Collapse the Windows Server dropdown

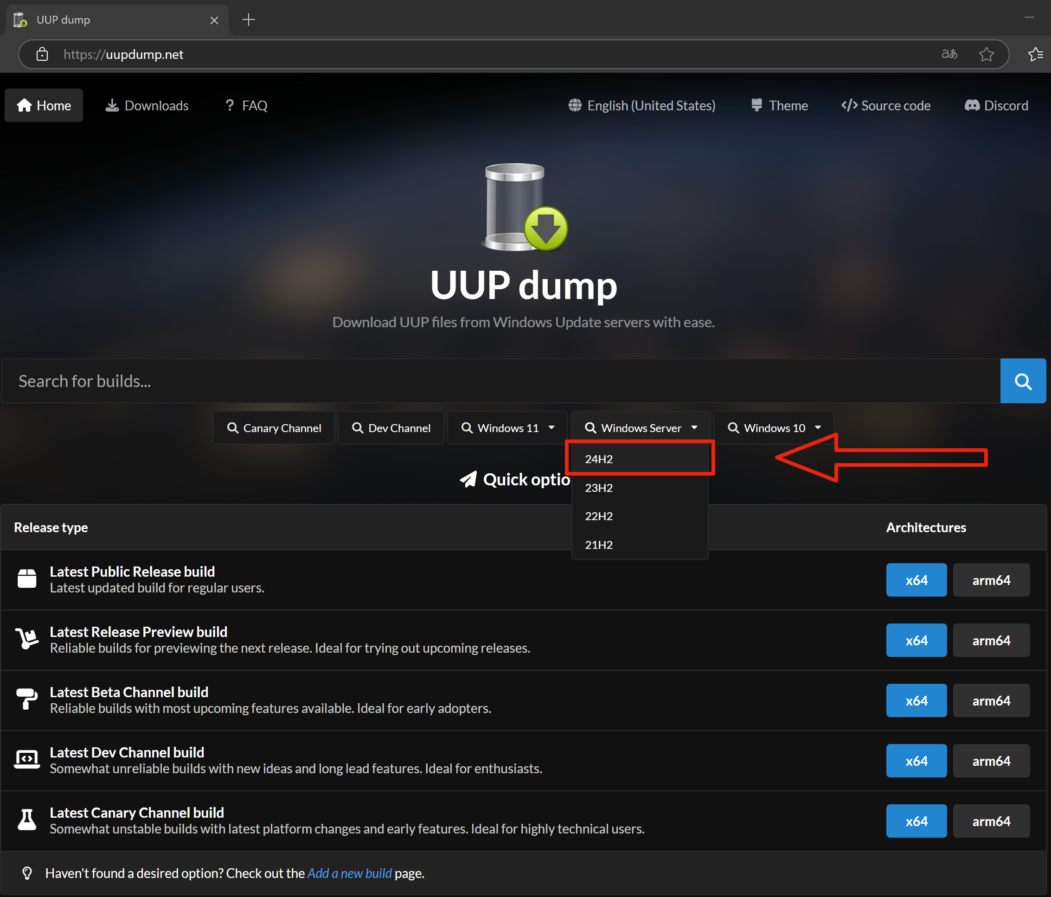click(641, 428)
